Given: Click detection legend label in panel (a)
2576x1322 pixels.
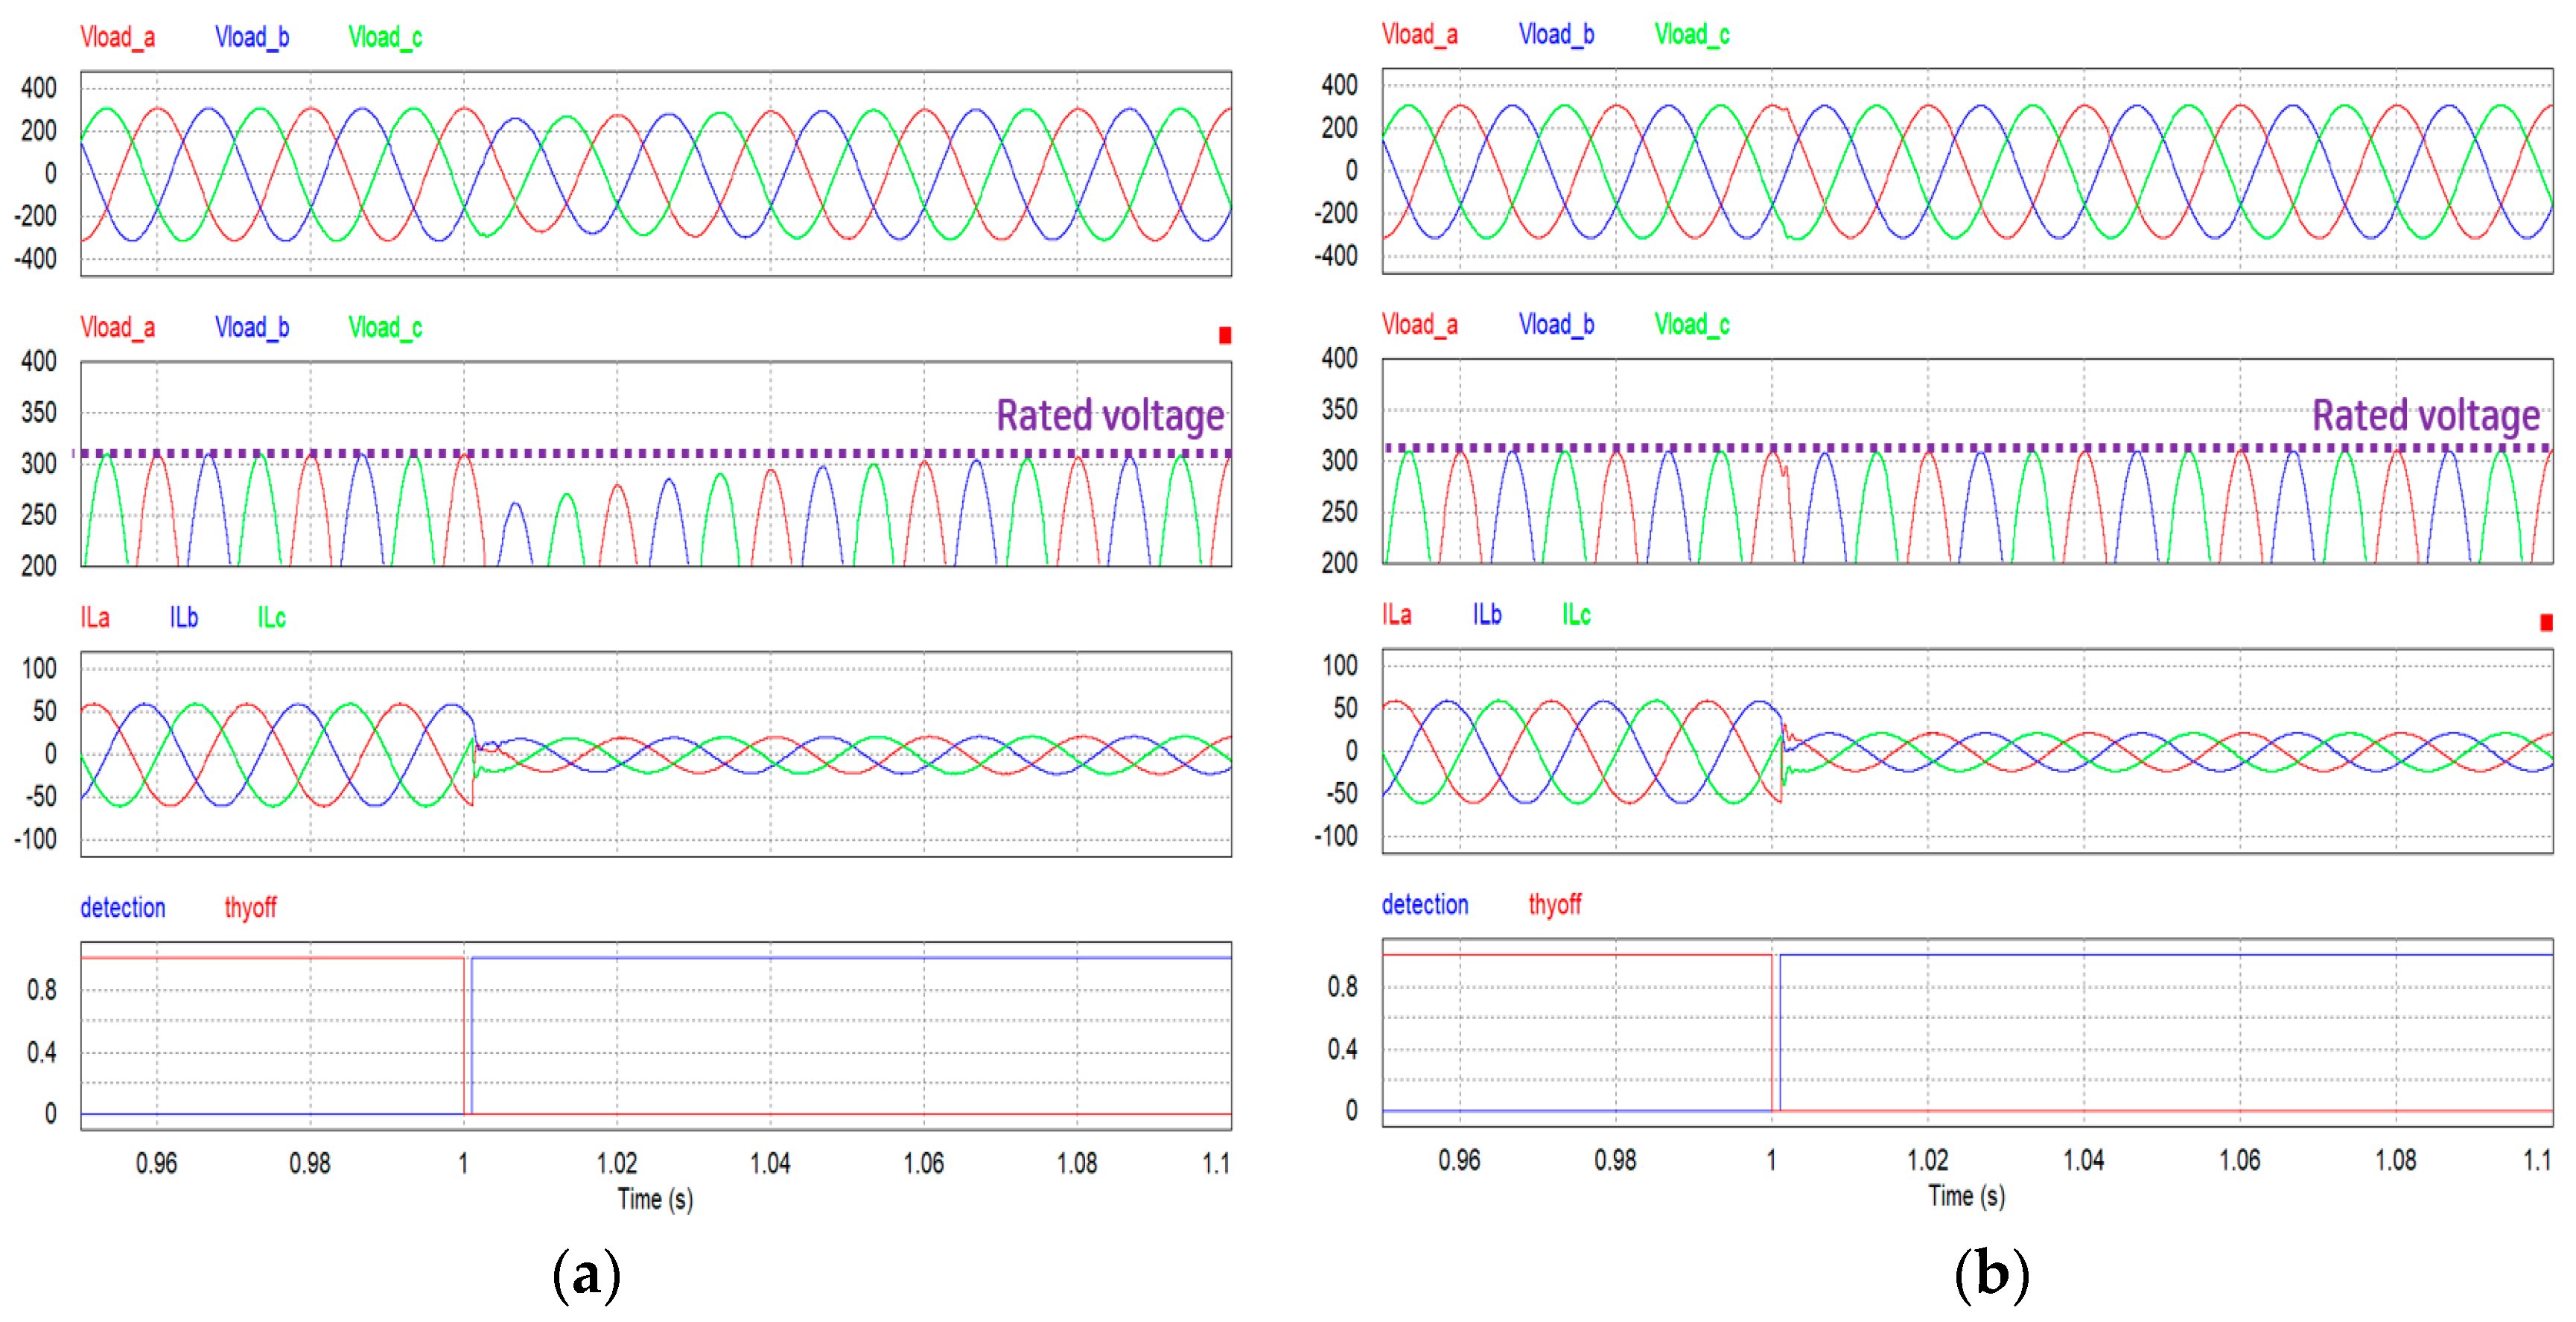Looking at the screenshot, I should pyautogui.click(x=122, y=907).
